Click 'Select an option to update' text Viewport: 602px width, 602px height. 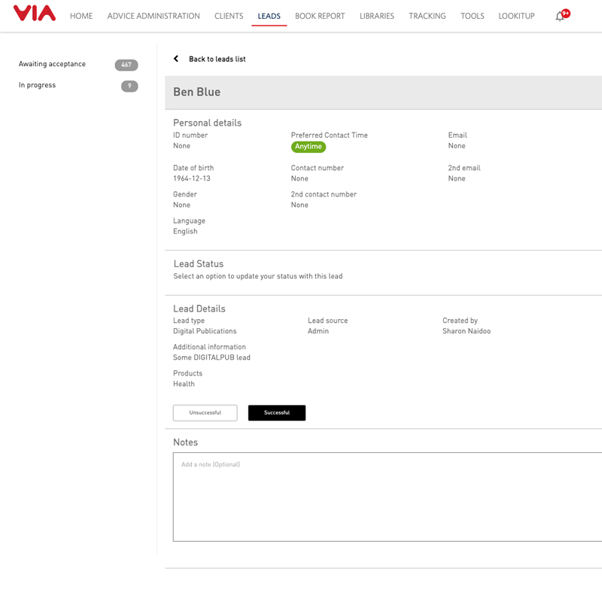point(258,276)
